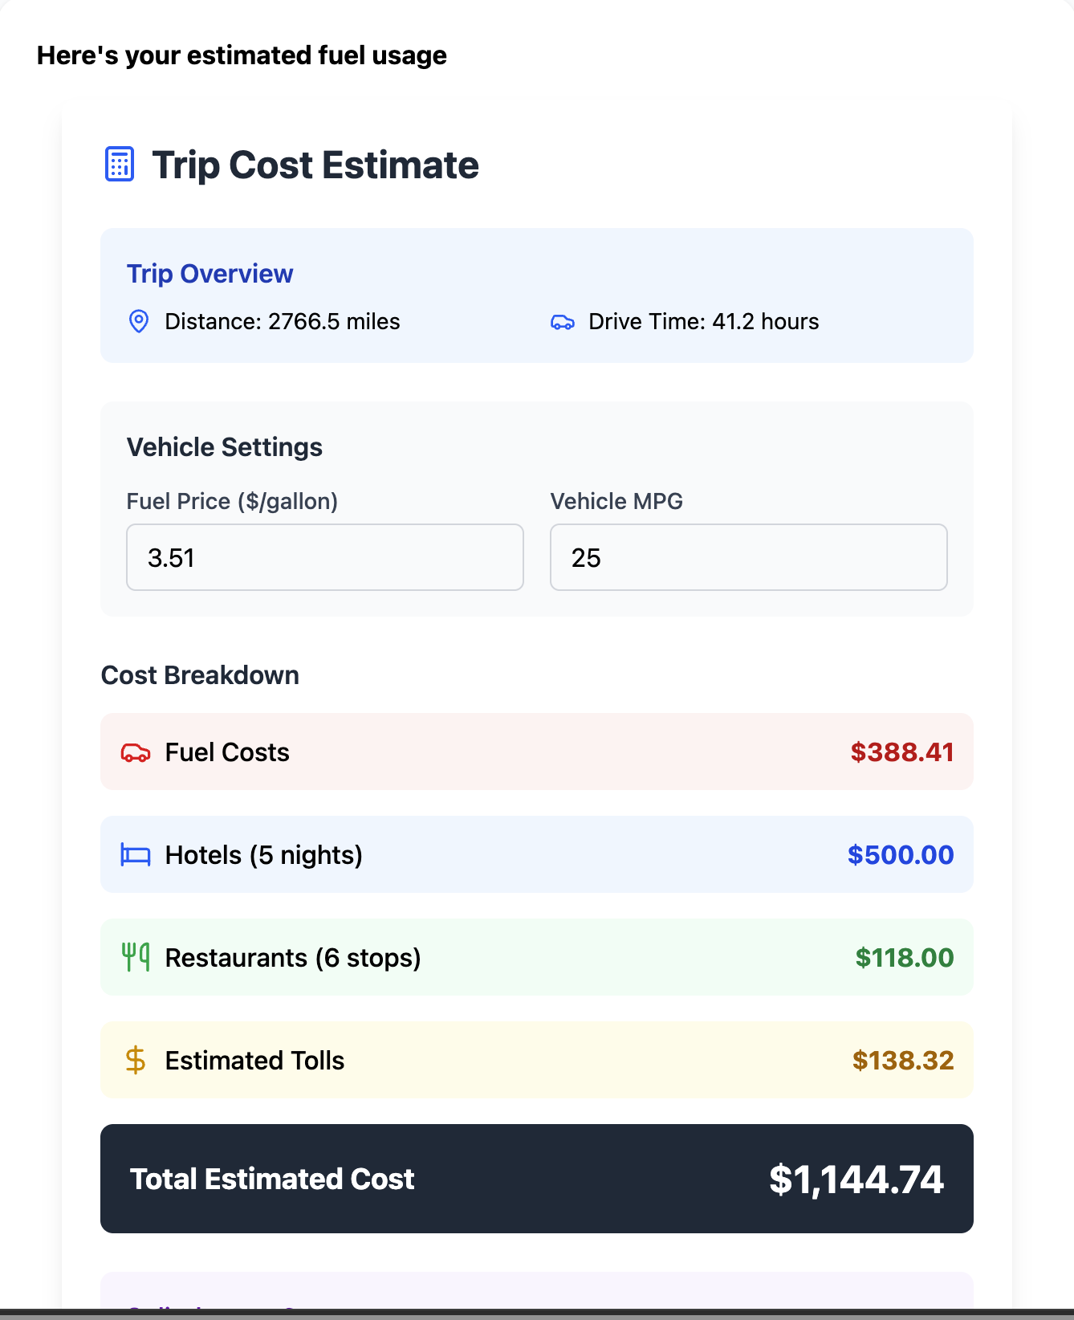
Task: Focus the Vehicle MPG input field
Action: click(749, 557)
